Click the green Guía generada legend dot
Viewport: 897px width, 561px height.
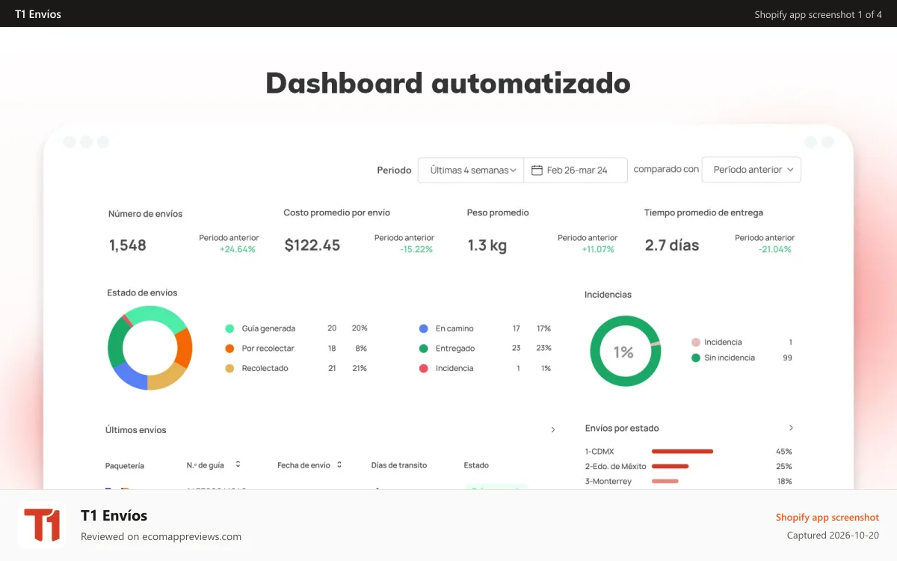(x=229, y=328)
